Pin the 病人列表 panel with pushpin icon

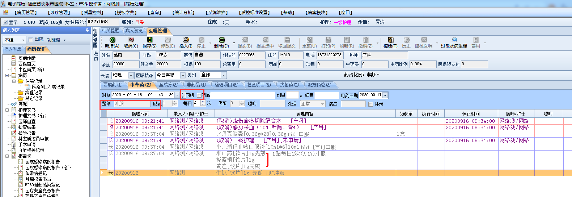click(87, 30)
